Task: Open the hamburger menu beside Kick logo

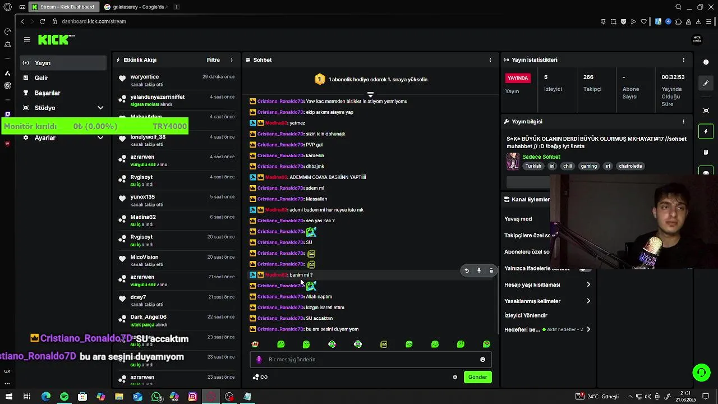Action: (x=27, y=39)
